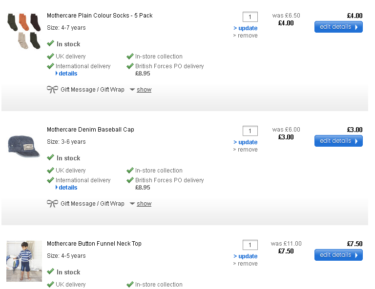Click the UK delivery checkmark for socks
The image size is (375, 289).
point(50,57)
